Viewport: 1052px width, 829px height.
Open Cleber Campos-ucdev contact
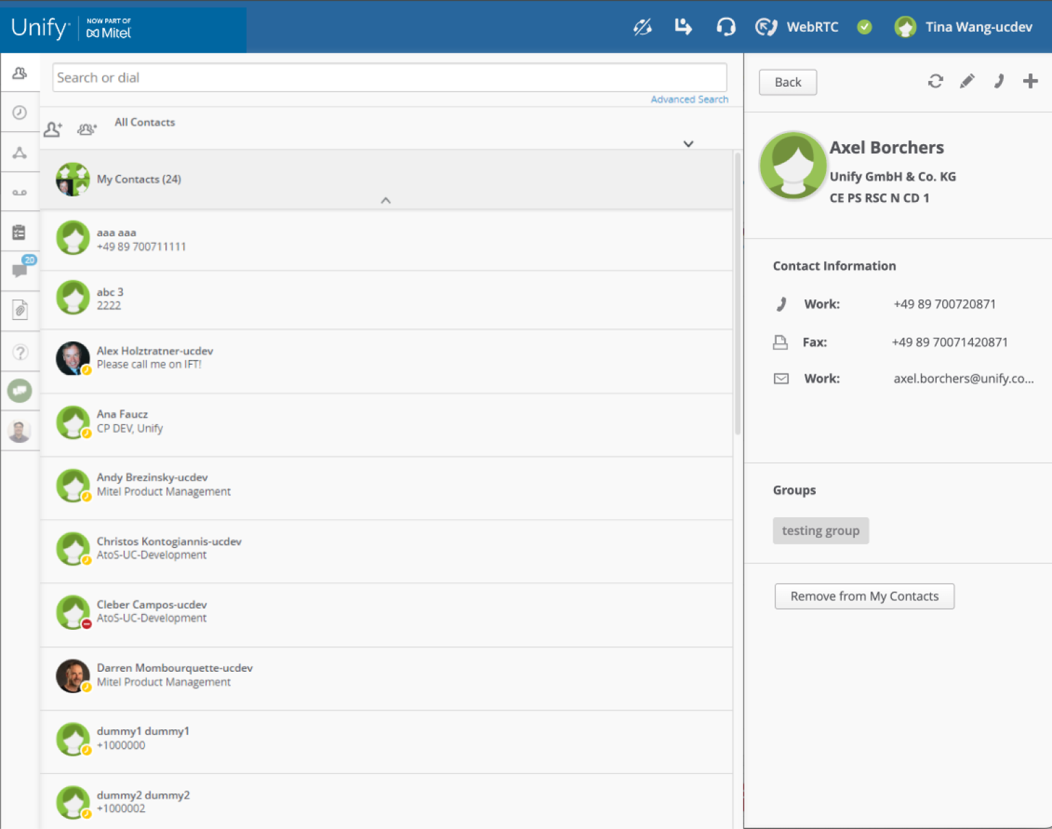[x=387, y=615]
